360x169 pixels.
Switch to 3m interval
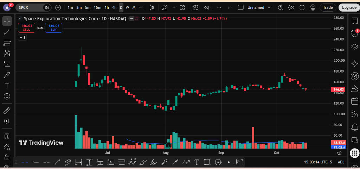pyautogui.click(x=79, y=8)
